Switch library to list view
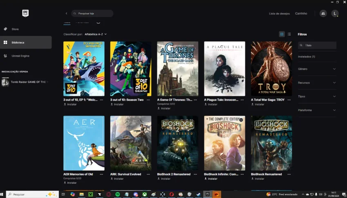347x198 pixels. 289,34
